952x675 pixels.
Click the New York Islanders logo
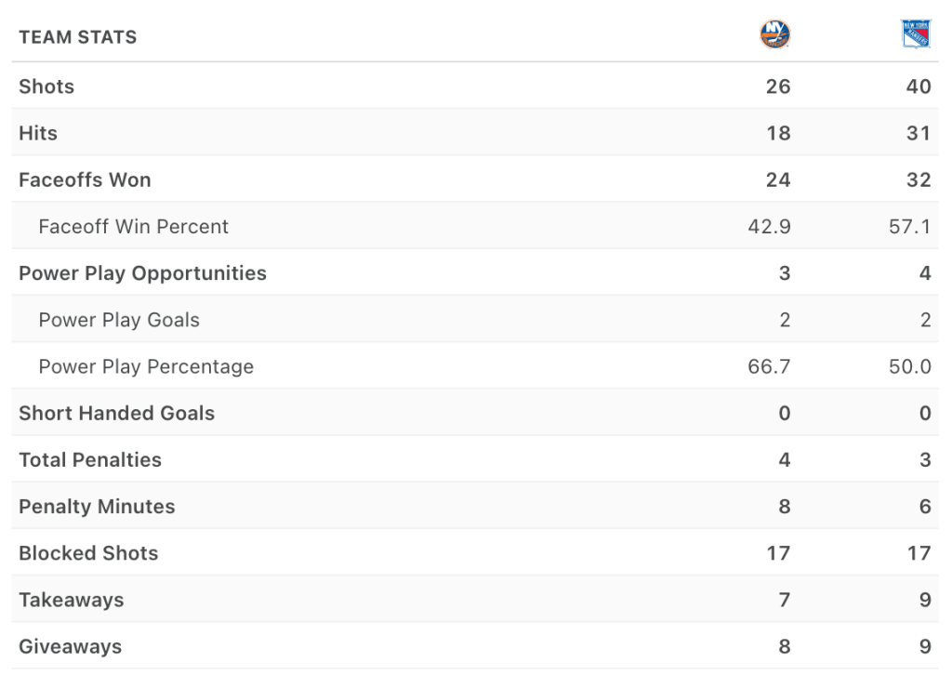[x=774, y=35]
